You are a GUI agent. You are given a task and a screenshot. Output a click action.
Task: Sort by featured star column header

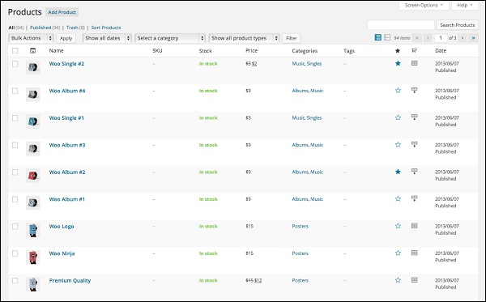coord(398,51)
